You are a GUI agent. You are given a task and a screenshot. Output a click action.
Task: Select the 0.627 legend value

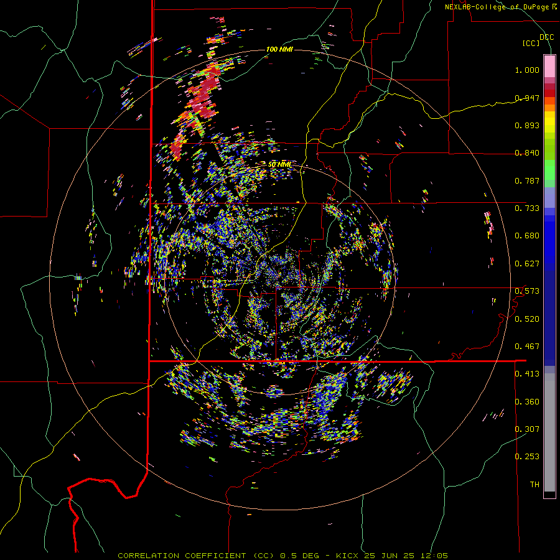click(x=527, y=264)
